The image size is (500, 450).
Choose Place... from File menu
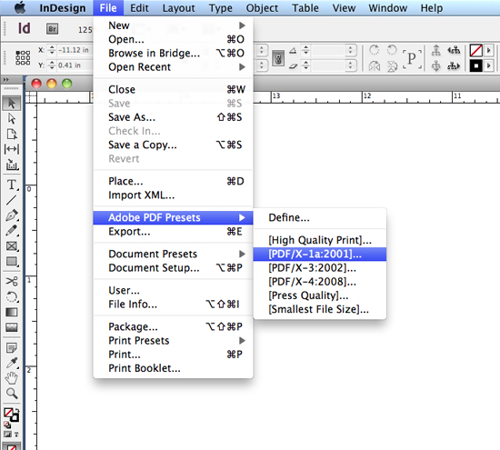pos(173,181)
